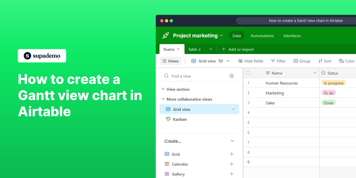The image size is (356, 178).
Task: Click the Name field type icon
Action: (x=268, y=73)
